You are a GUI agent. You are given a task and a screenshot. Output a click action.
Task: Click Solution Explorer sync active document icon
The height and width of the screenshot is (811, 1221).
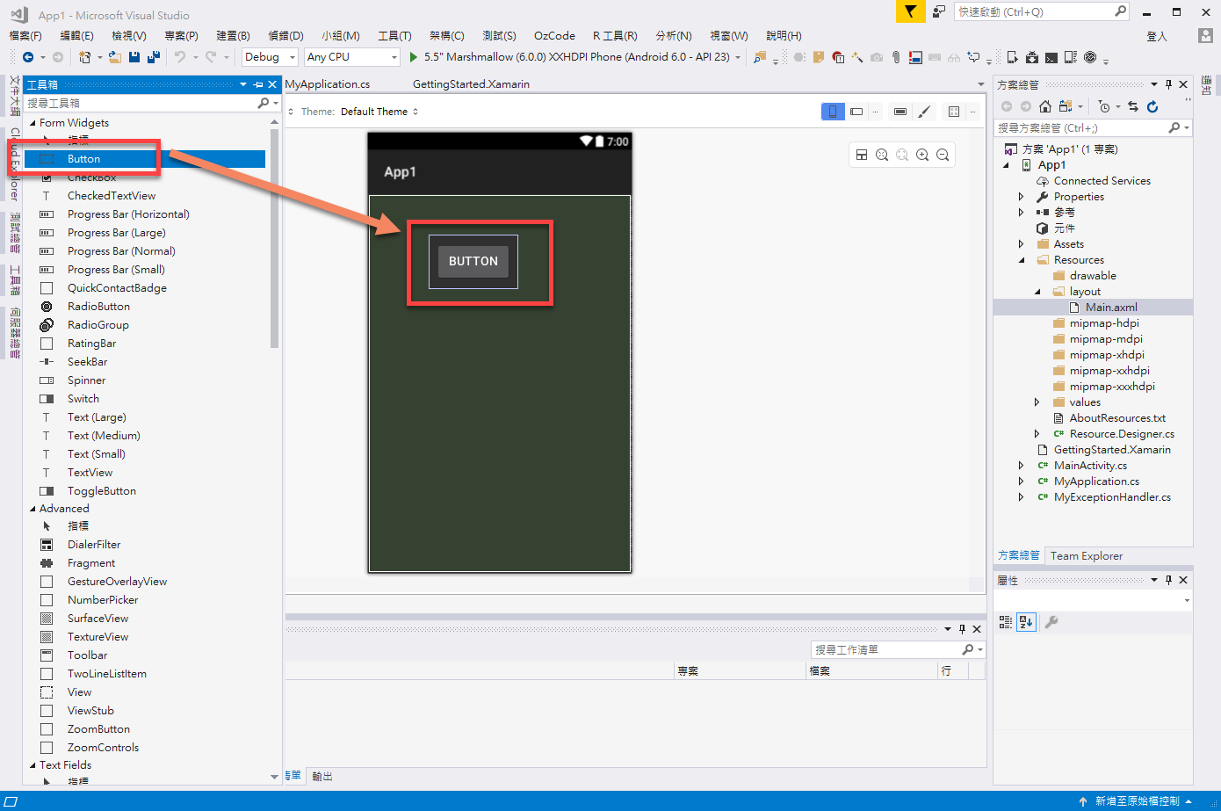pyautogui.click(x=1133, y=106)
